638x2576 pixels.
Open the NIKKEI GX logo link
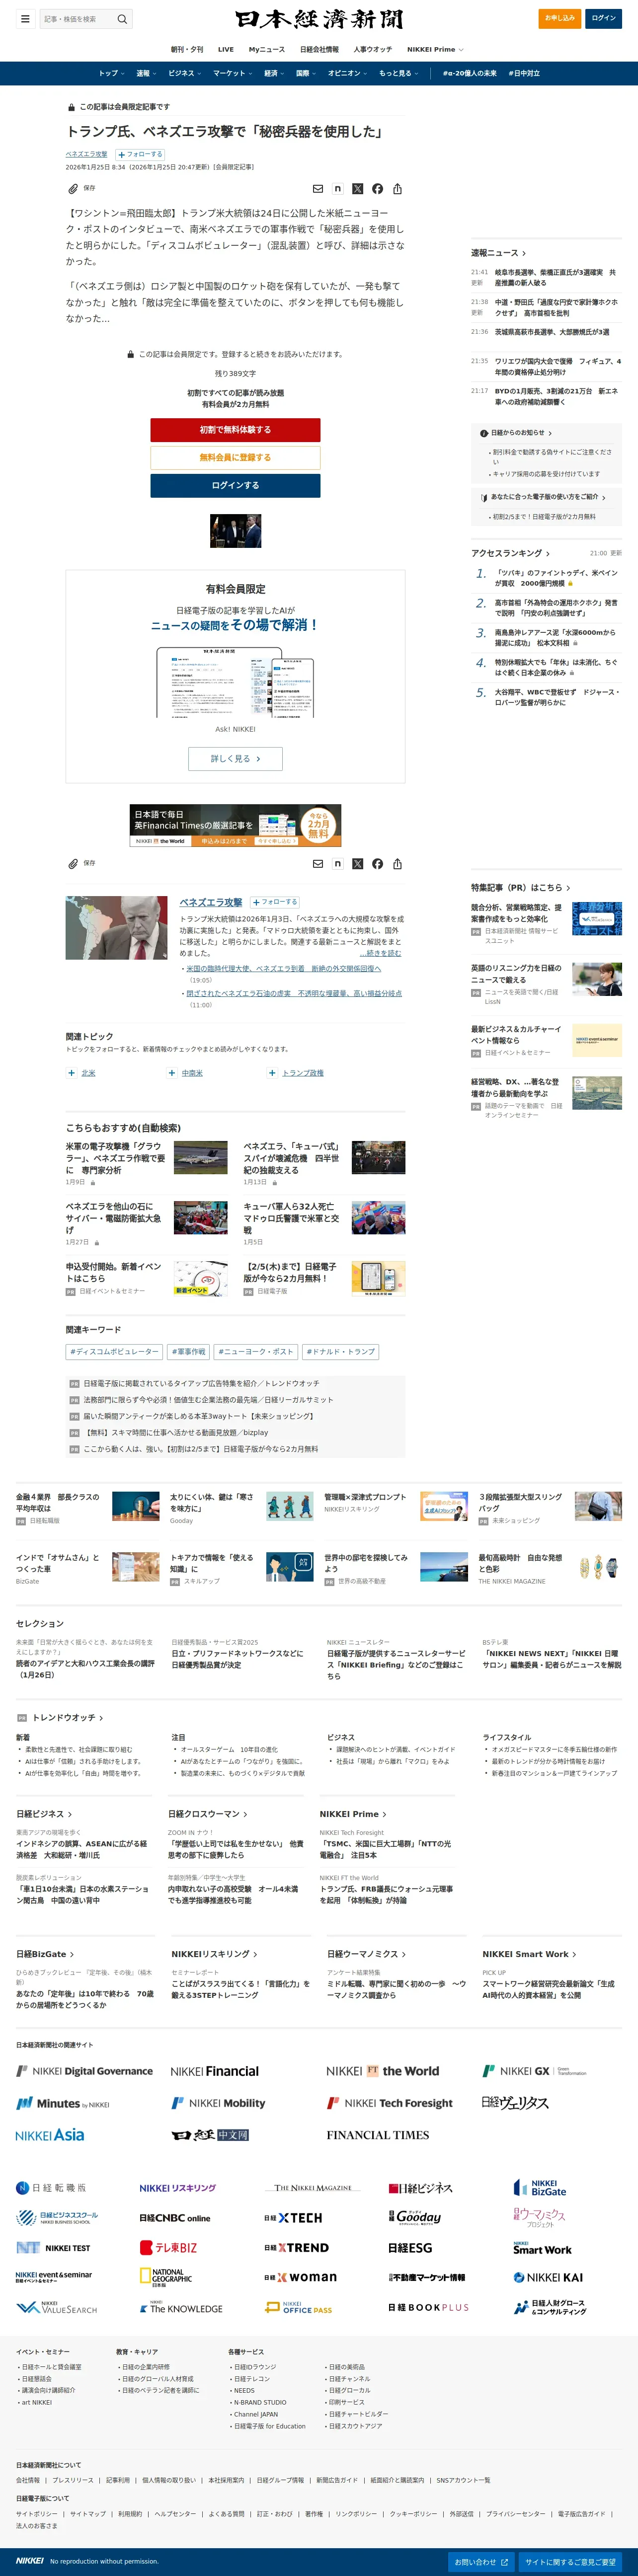[534, 2071]
